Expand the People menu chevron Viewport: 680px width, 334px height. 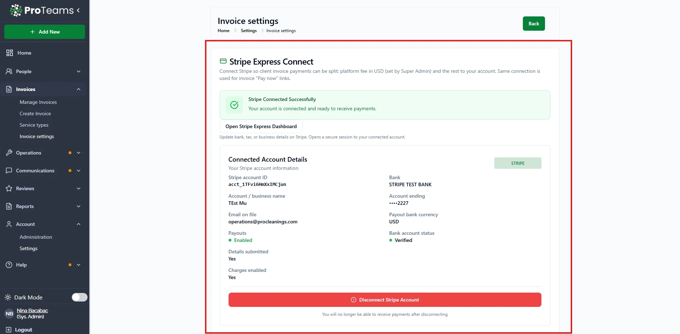79,71
